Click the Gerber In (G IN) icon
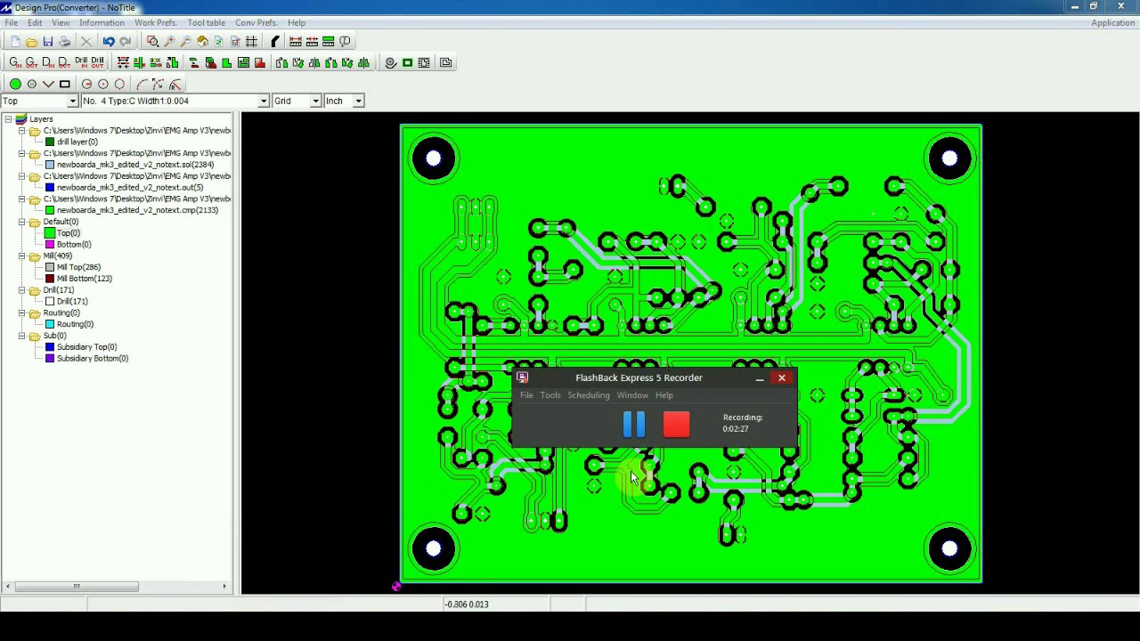 coord(15,62)
